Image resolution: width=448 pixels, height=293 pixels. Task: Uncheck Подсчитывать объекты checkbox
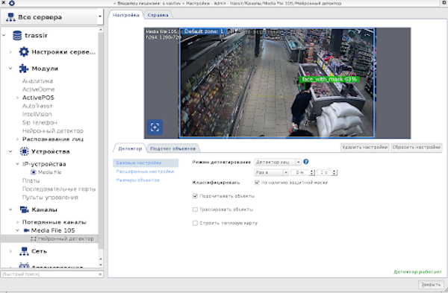click(x=195, y=196)
